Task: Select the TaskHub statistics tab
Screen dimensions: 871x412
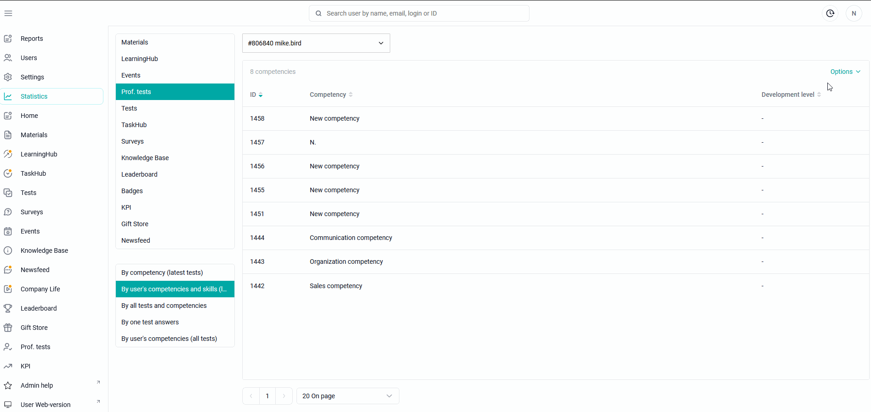Action: coord(175,125)
